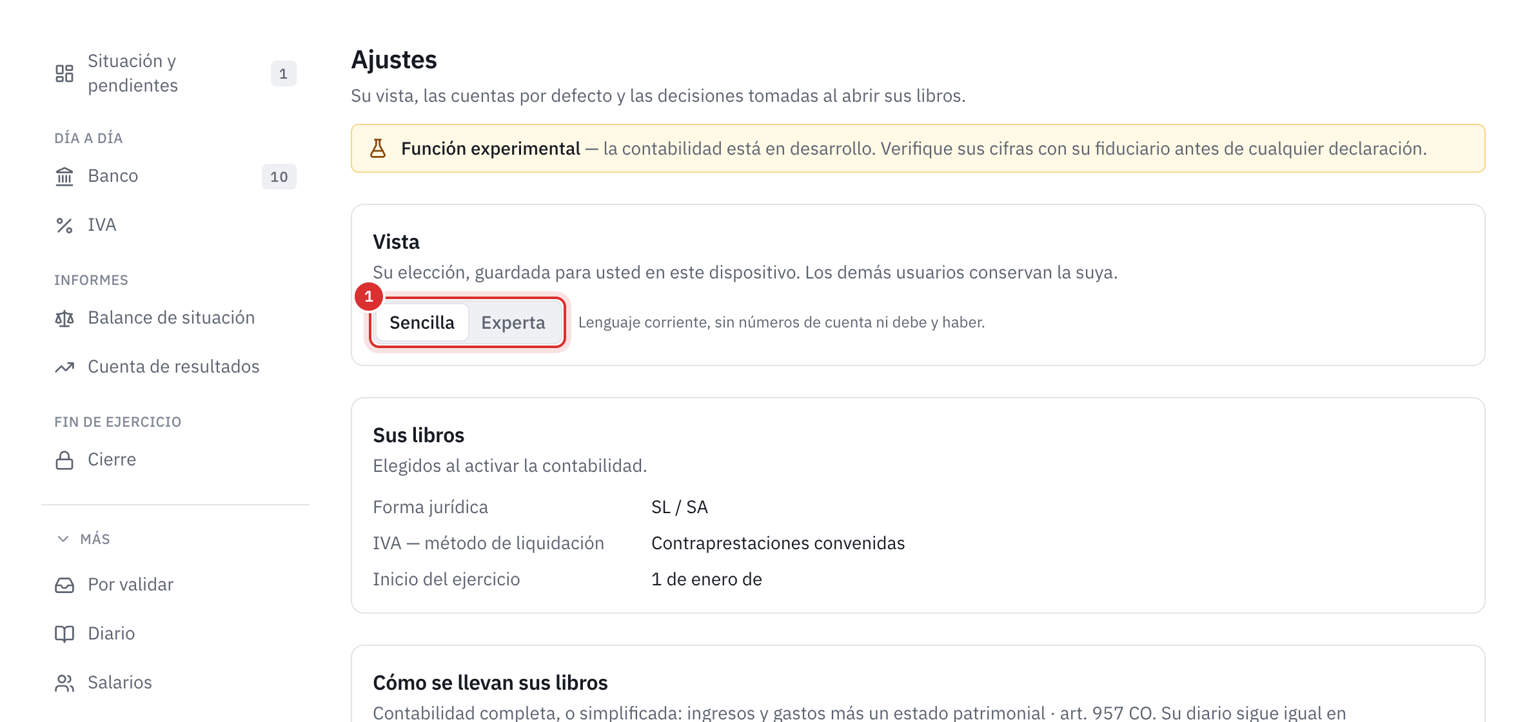Image resolution: width=1527 pixels, height=722 pixels.
Task: Go to the Banco section
Action: coord(175,176)
